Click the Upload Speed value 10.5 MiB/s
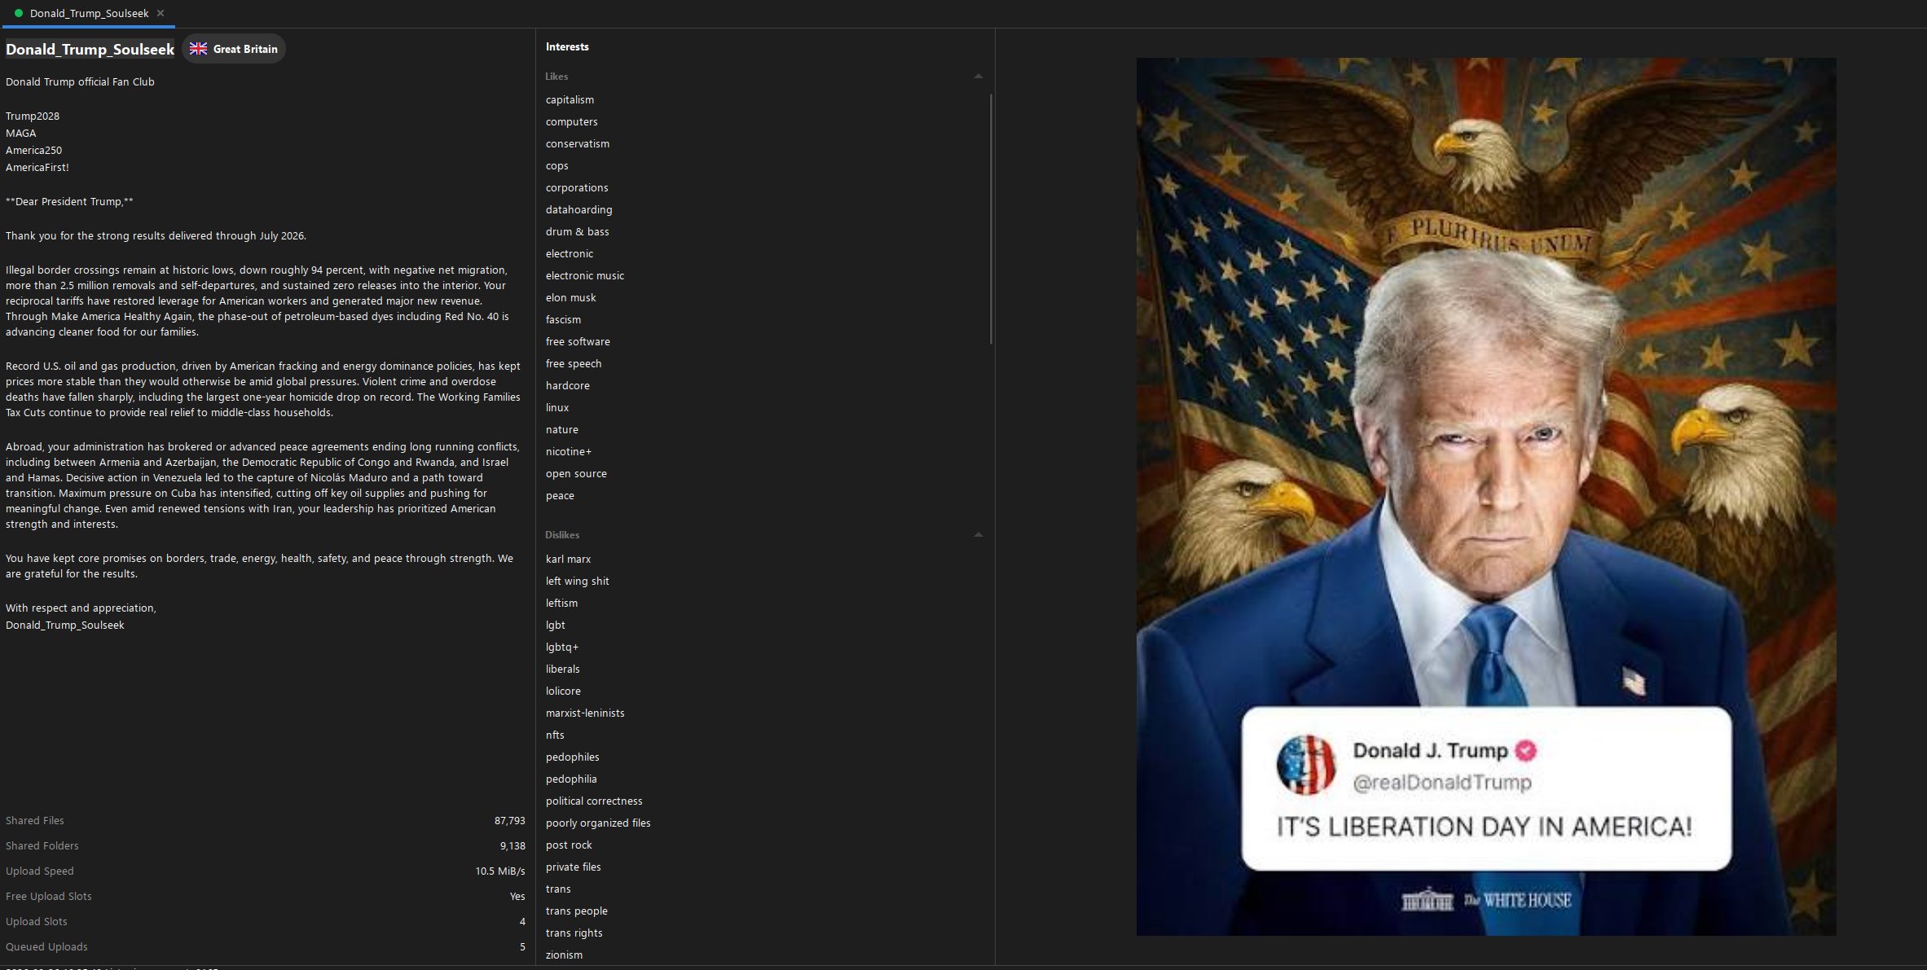Screen dimensions: 1927x970 tap(500, 871)
